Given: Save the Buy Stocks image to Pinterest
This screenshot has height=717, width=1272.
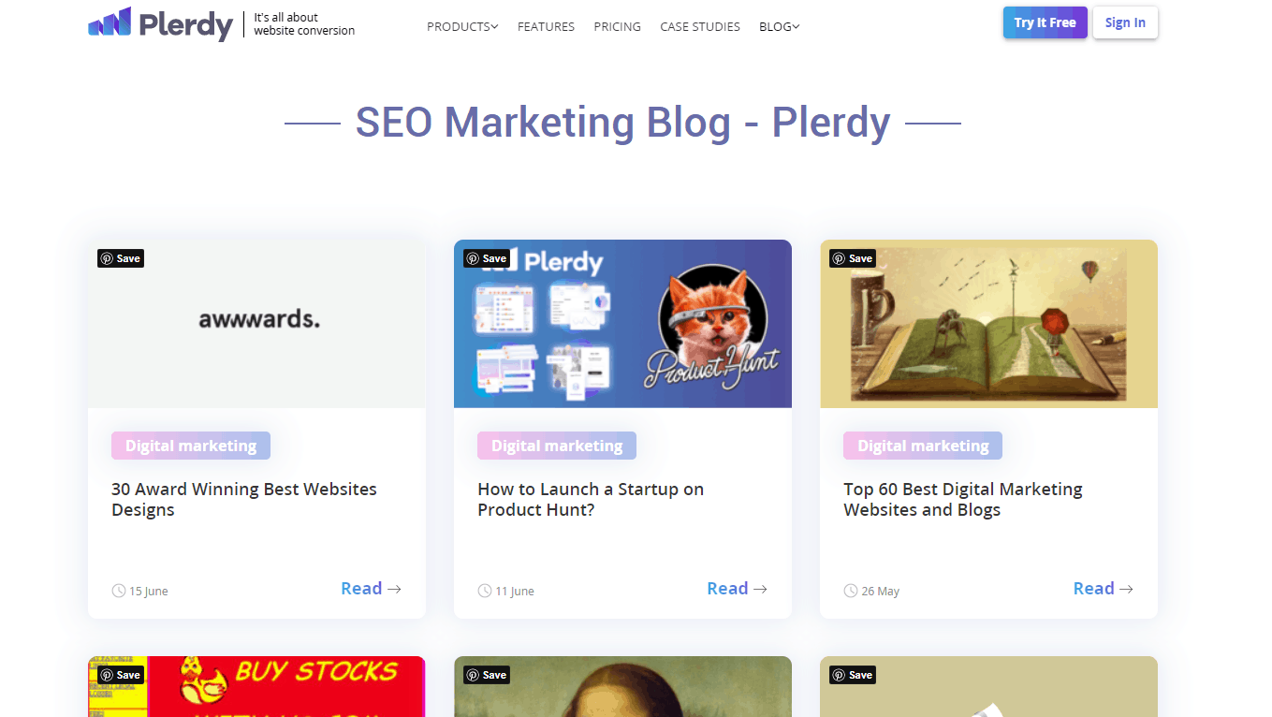Looking at the screenshot, I should pos(121,675).
